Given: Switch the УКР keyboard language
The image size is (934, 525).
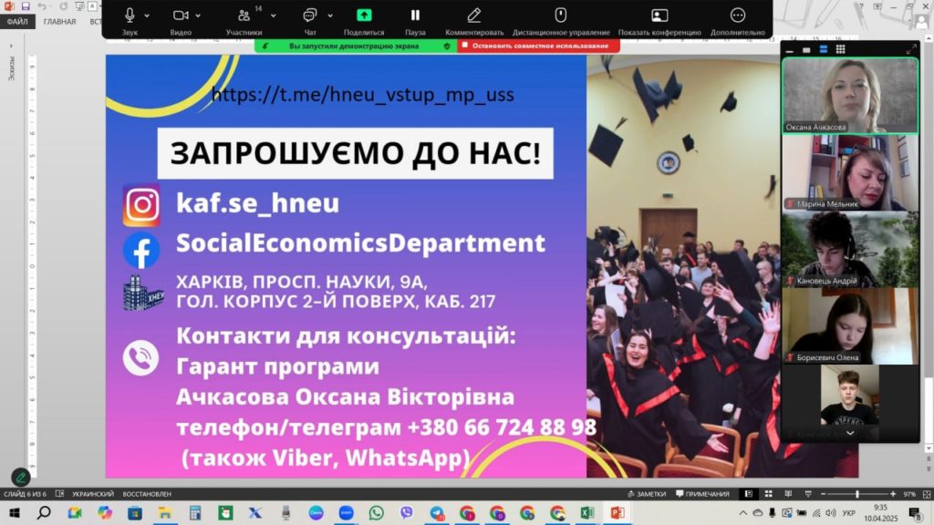Looking at the screenshot, I should click(849, 512).
